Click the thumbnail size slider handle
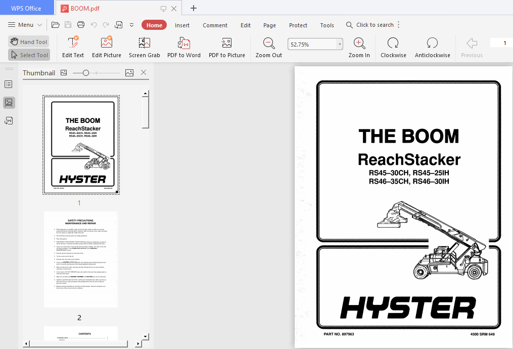This screenshot has height=349, width=513. click(x=86, y=73)
